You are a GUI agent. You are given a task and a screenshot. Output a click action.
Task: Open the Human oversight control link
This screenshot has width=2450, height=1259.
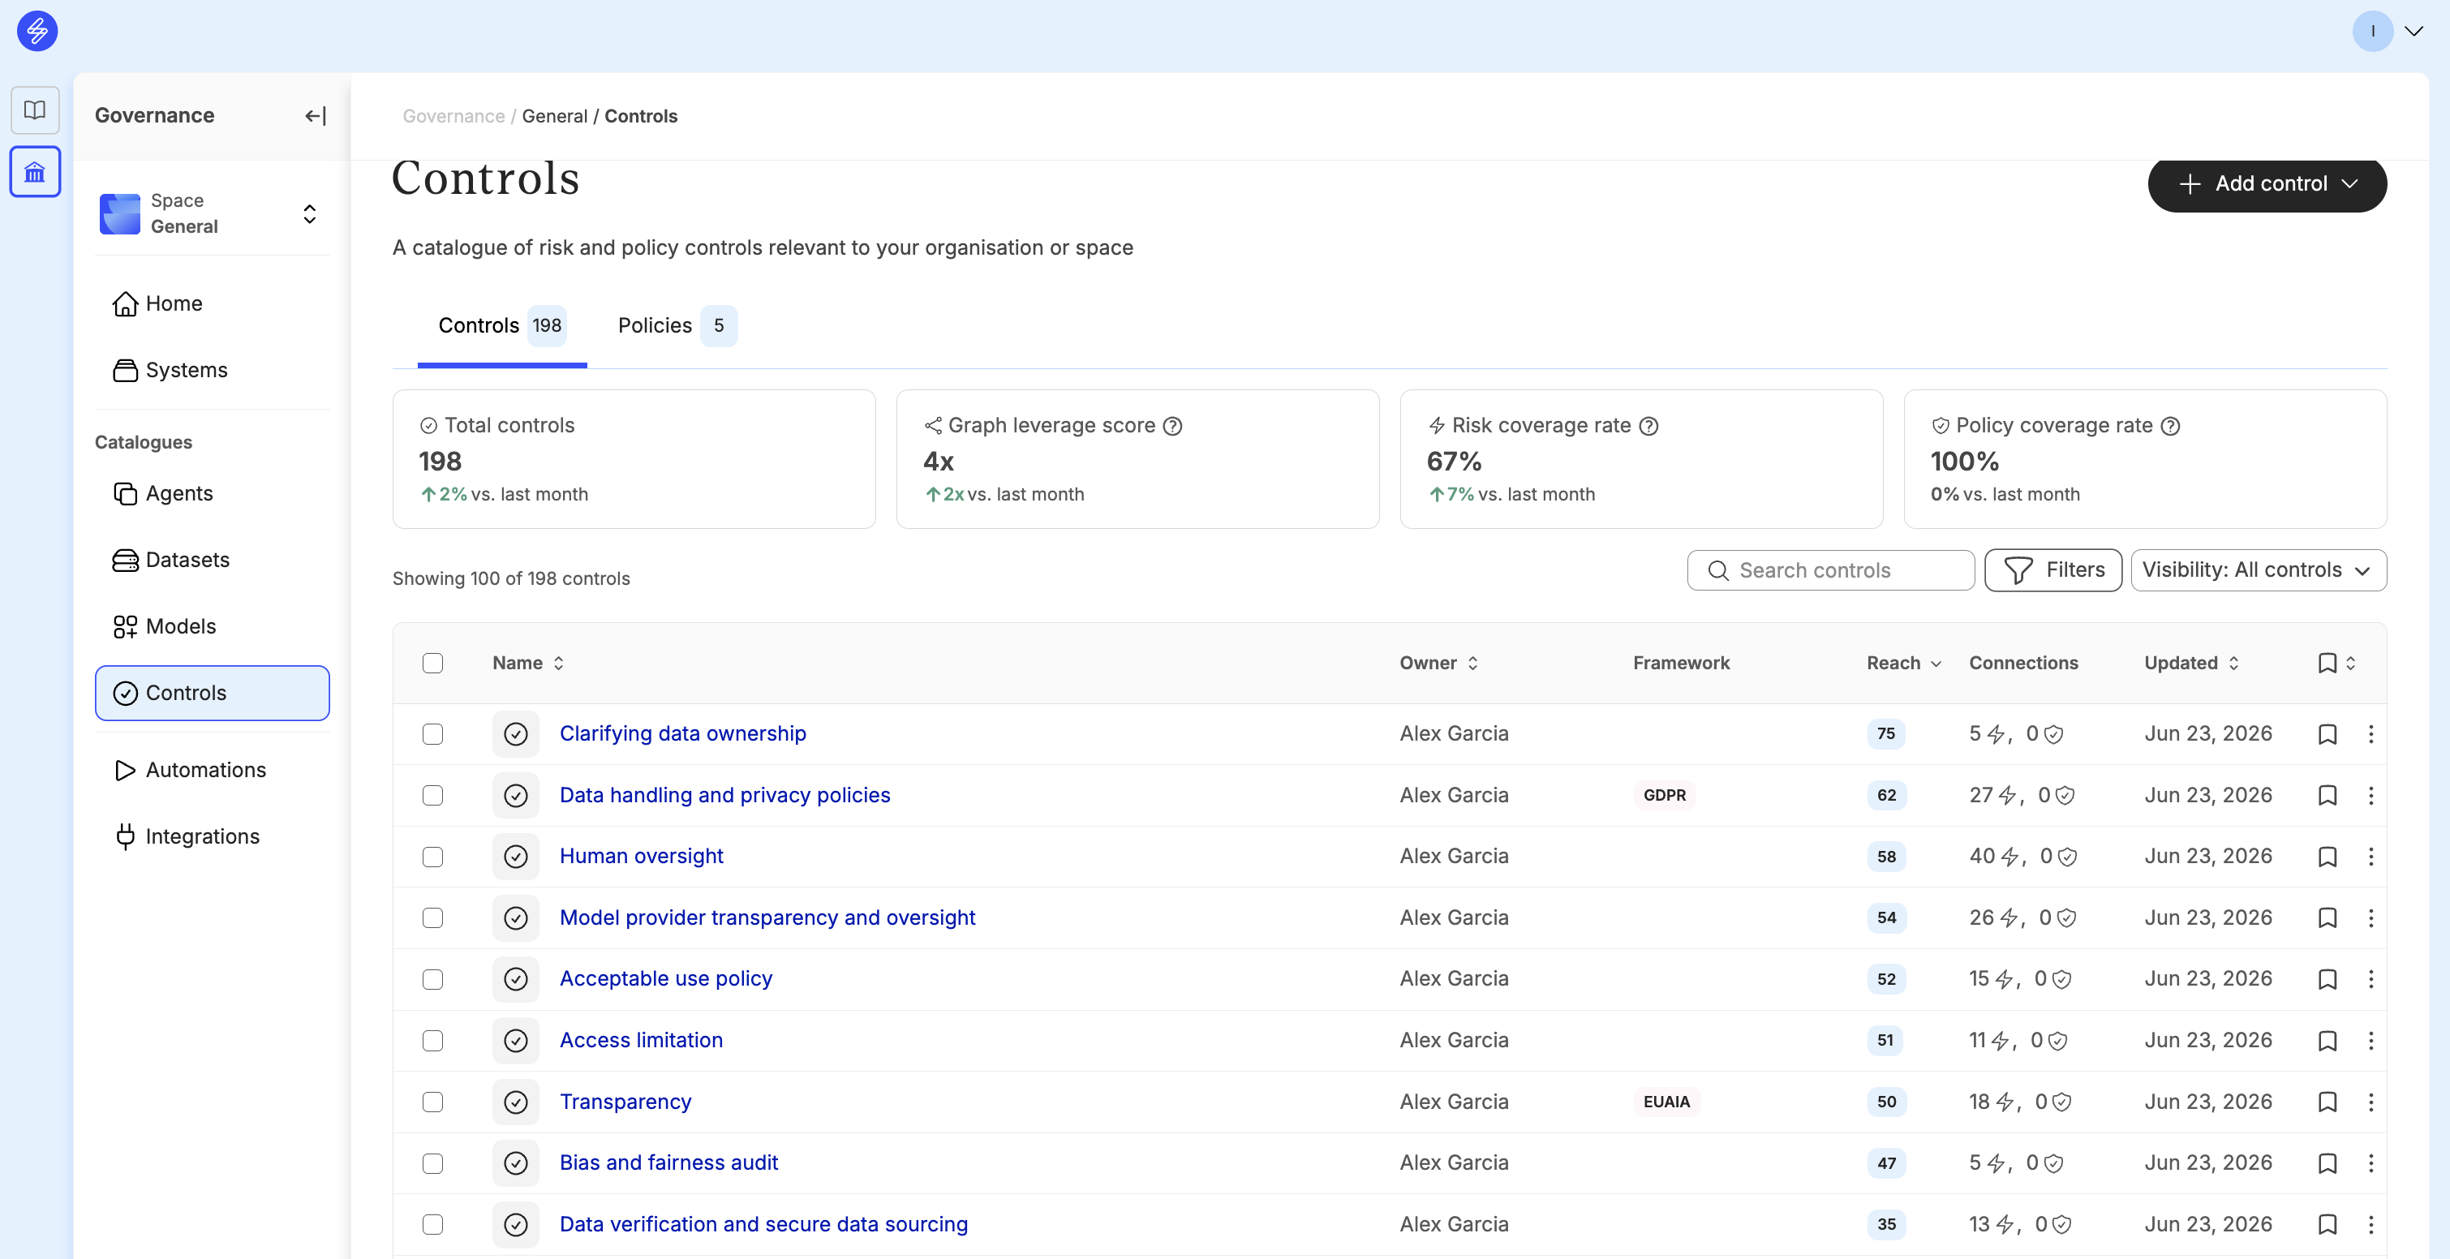pyautogui.click(x=641, y=857)
